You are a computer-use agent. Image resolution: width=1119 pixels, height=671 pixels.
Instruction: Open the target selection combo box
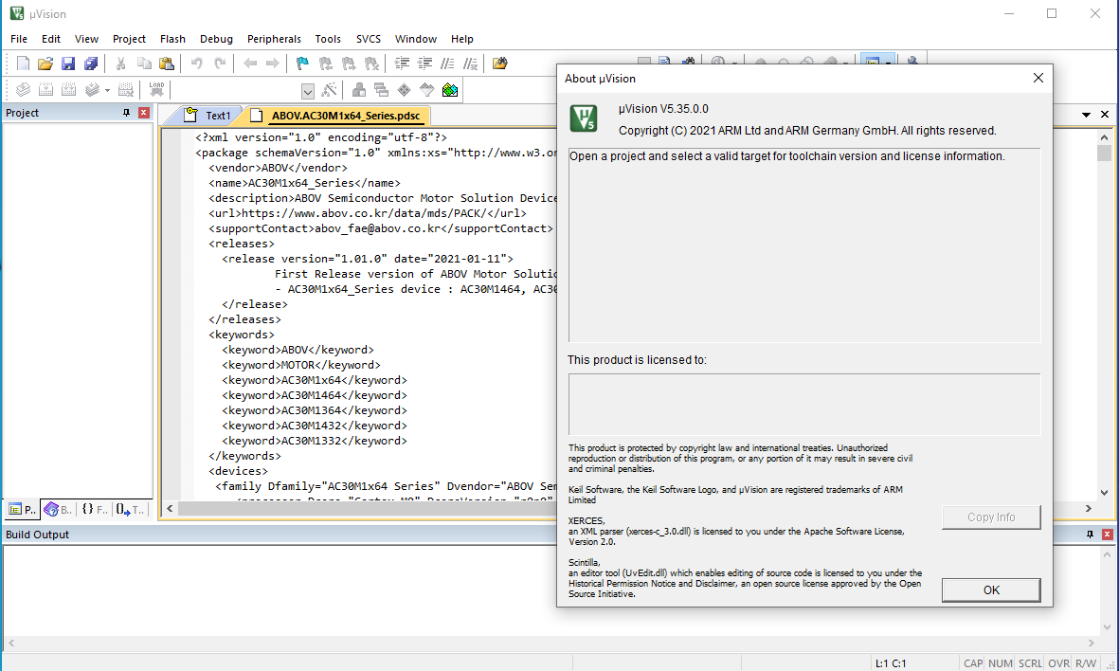pyautogui.click(x=308, y=91)
